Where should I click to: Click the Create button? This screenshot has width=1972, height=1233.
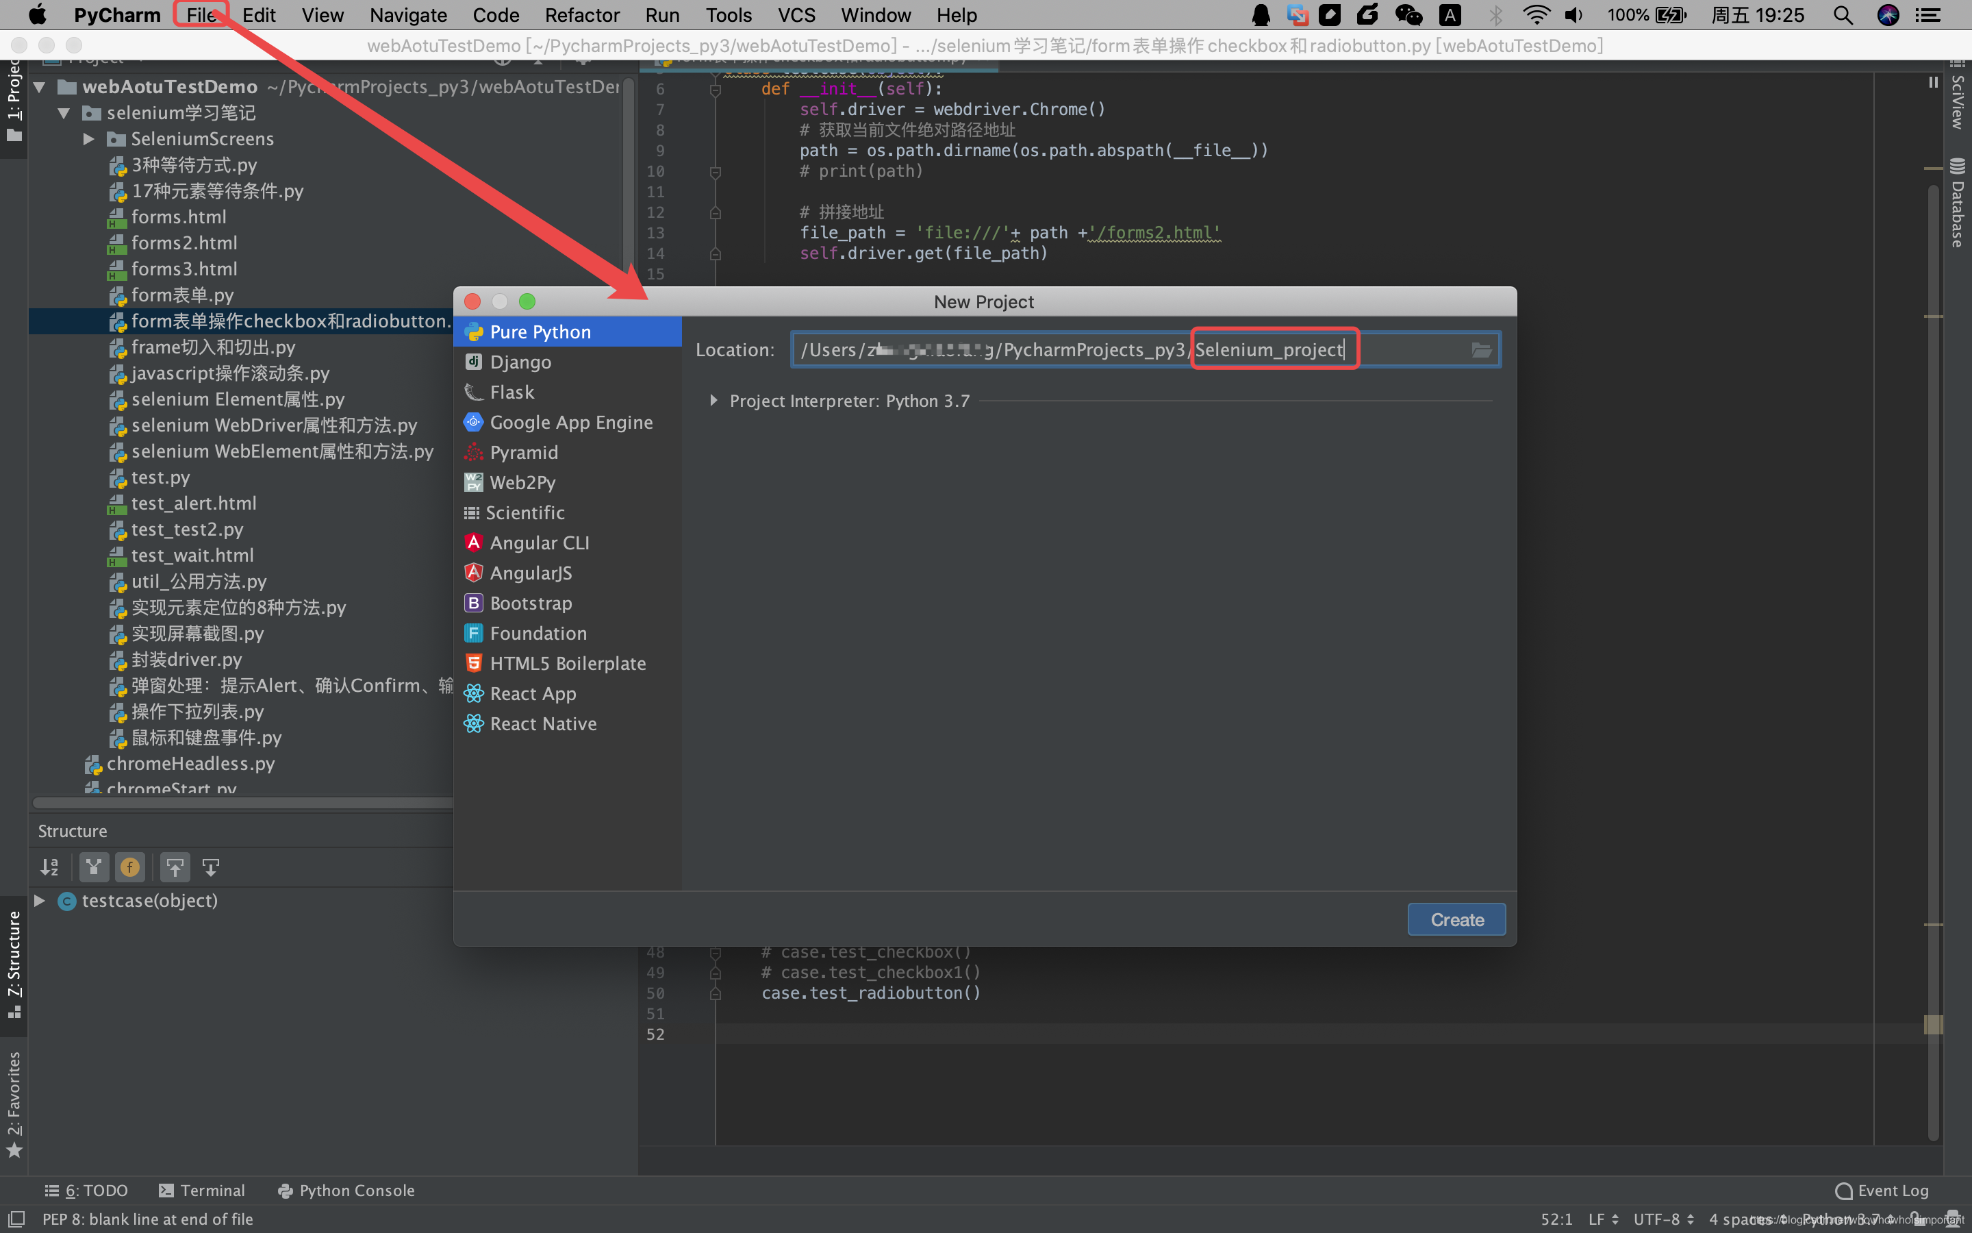(x=1456, y=919)
